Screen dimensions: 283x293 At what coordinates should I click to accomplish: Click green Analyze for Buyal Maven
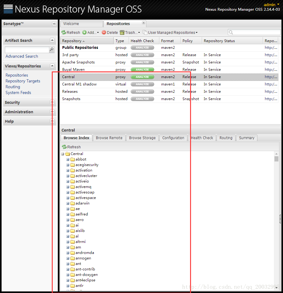tap(142, 70)
